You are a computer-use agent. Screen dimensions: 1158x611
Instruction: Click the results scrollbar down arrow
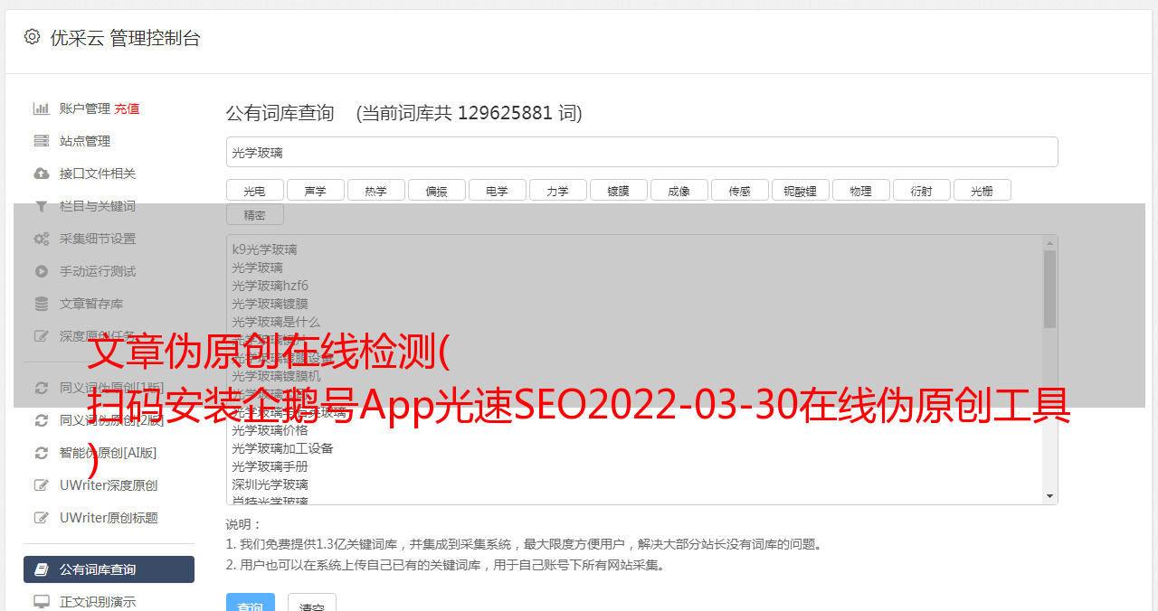[1049, 496]
